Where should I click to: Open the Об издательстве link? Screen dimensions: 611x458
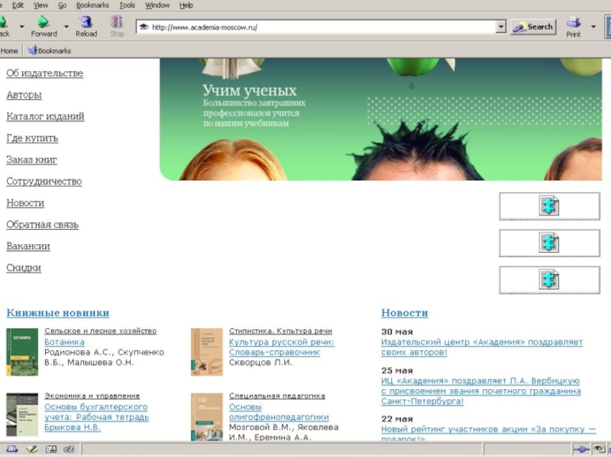click(x=45, y=73)
